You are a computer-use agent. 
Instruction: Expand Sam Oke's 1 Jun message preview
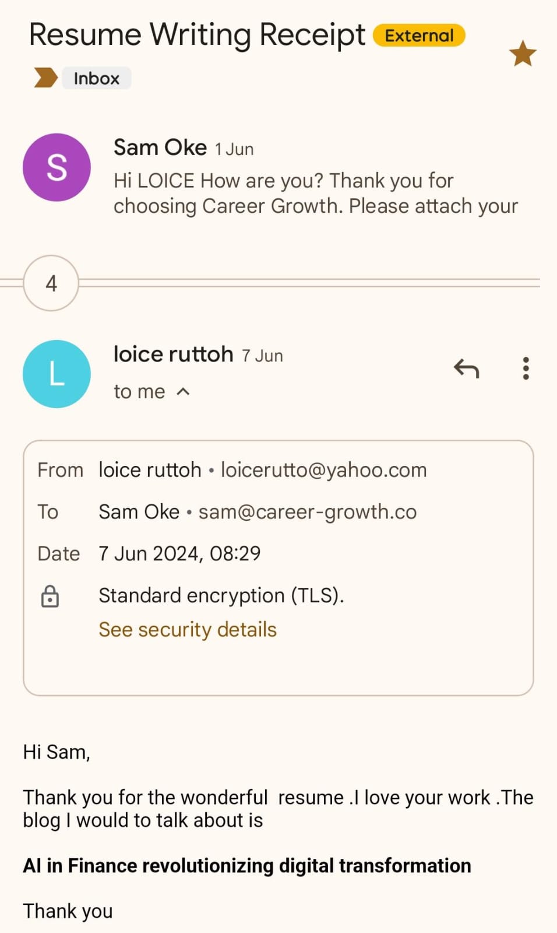(x=315, y=193)
